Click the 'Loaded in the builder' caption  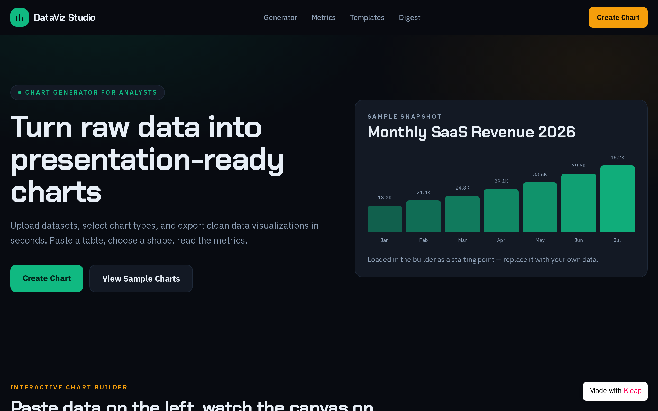[483, 260]
